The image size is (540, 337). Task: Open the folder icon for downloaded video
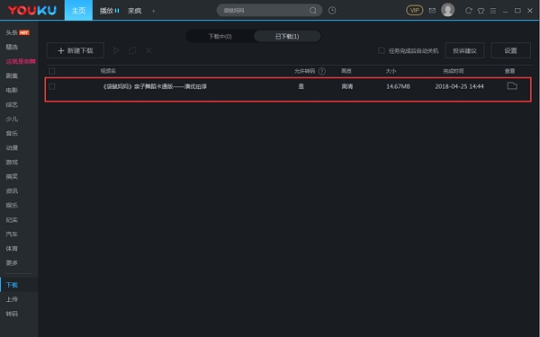pyautogui.click(x=512, y=86)
